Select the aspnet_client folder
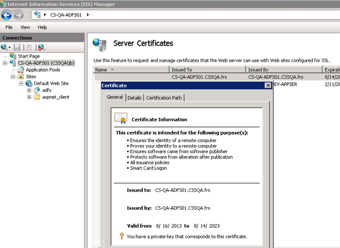Image resolution: width=340 pixels, height=248 pixels. coord(56,97)
